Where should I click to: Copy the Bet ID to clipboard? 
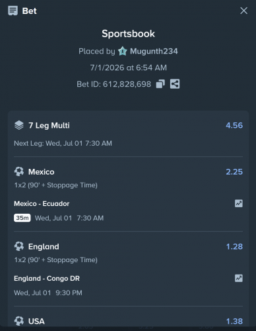(x=160, y=84)
